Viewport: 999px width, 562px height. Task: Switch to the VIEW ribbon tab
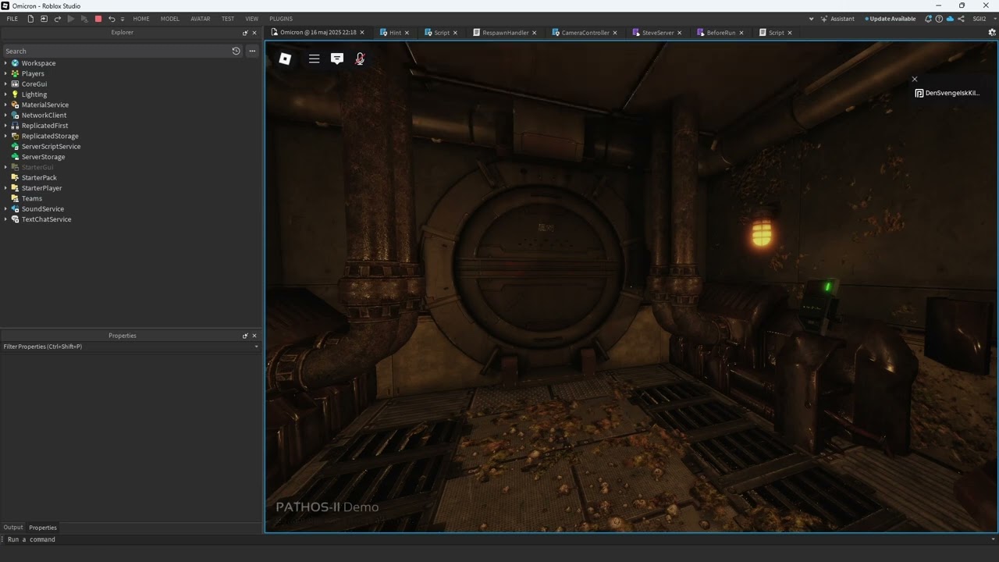click(x=251, y=19)
